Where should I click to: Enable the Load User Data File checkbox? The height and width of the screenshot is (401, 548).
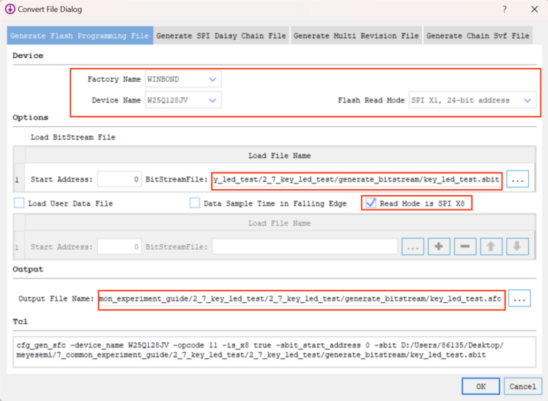[x=19, y=203]
